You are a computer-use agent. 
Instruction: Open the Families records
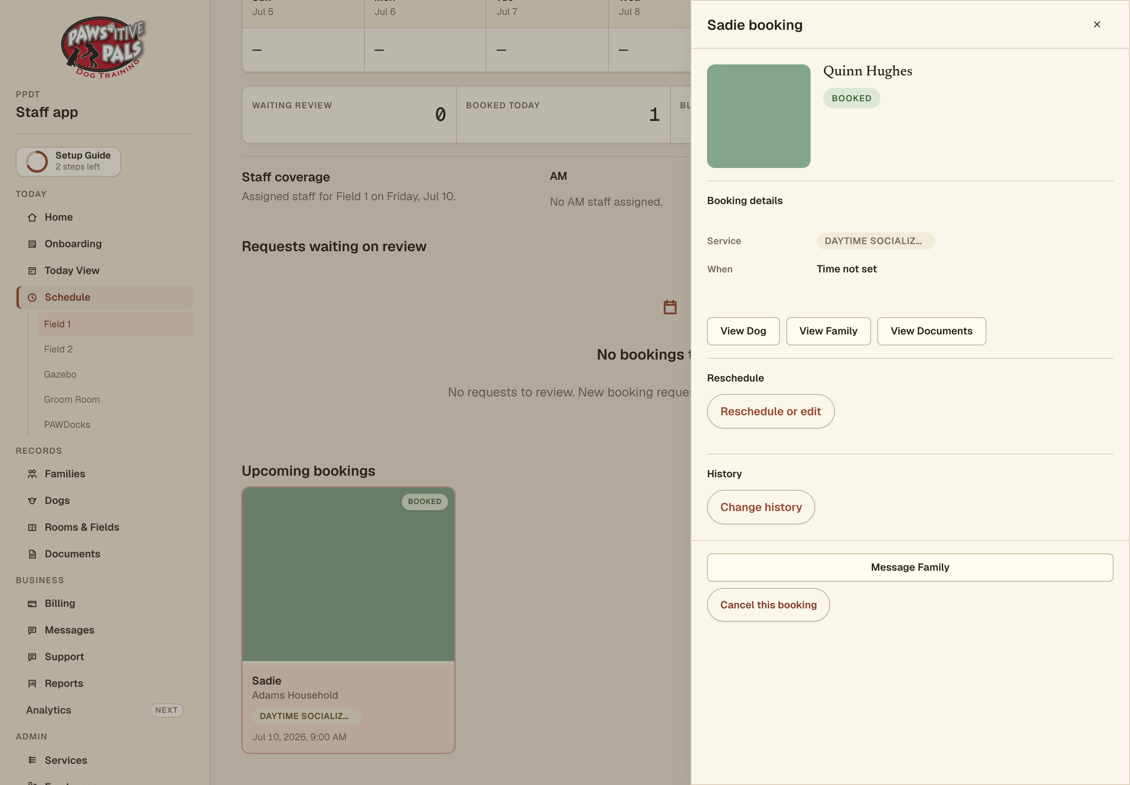[x=105, y=474]
